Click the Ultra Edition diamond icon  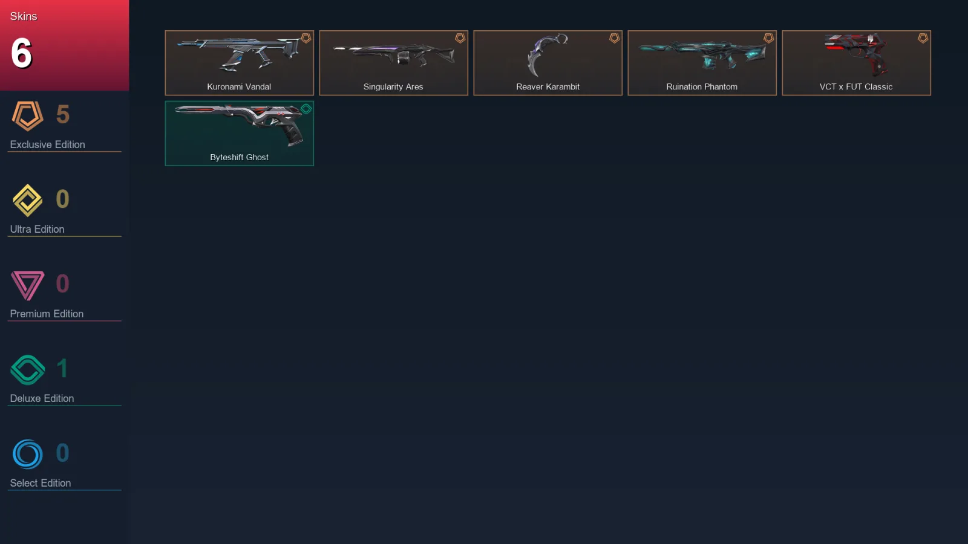[27, 201]
